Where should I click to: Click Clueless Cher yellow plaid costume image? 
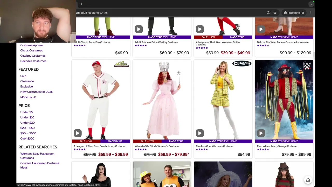point(223,100)
